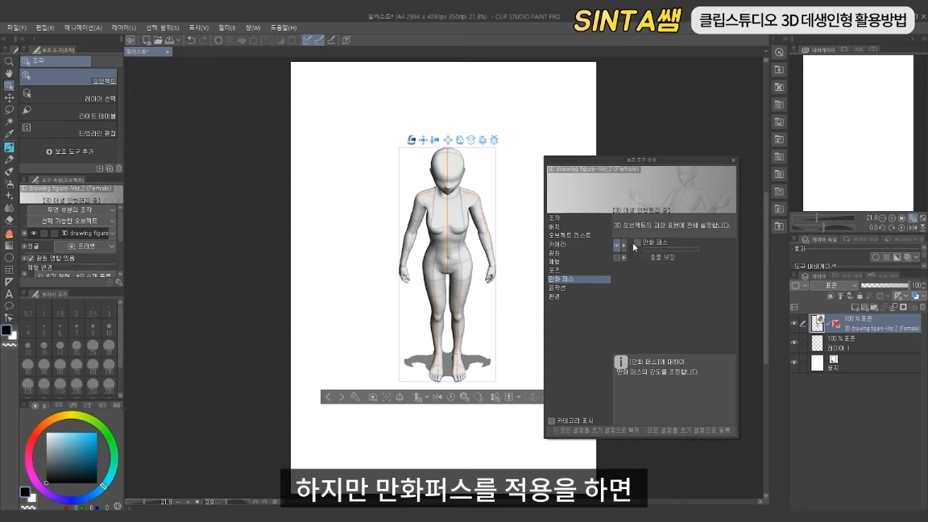The width and height of the screenshot is (928, 522).
Task: Open Clip Studio launcher icon in command bar
Action: point(130,40)
